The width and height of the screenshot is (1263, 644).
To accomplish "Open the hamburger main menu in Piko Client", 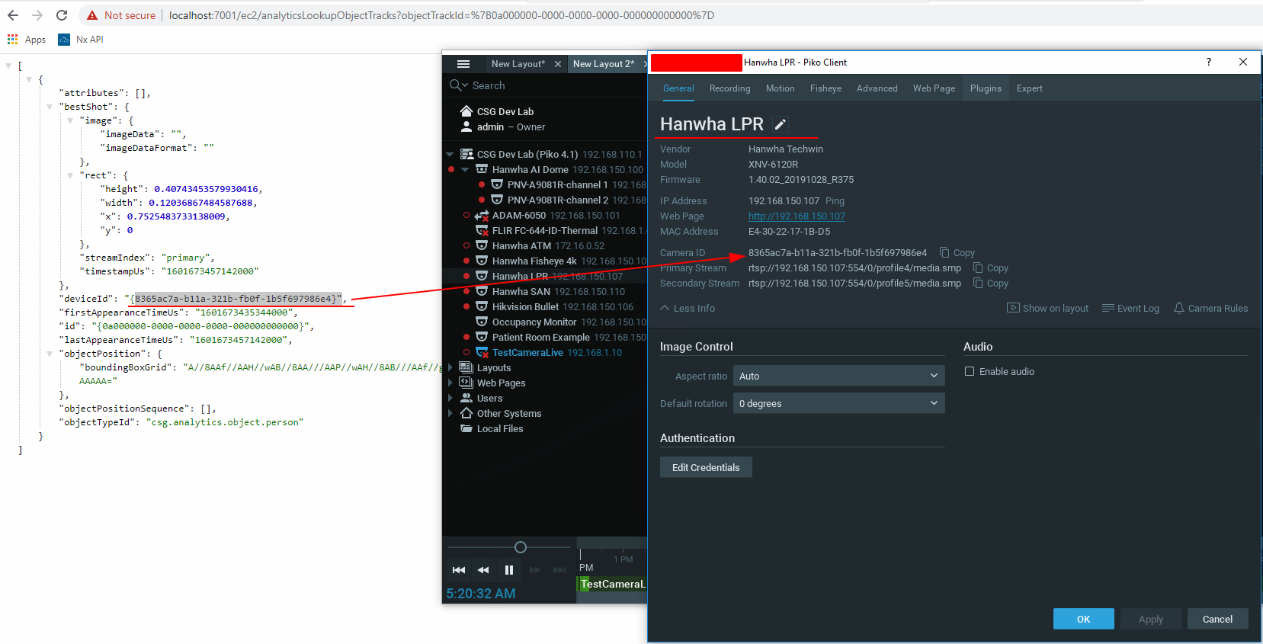I will (x=463, y=64).
